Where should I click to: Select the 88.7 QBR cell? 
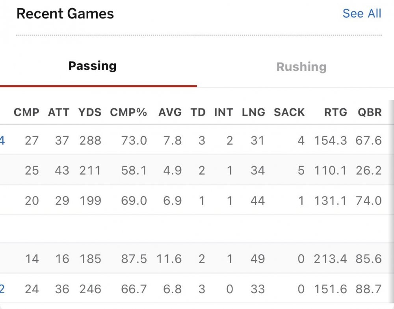coord(368,289)
